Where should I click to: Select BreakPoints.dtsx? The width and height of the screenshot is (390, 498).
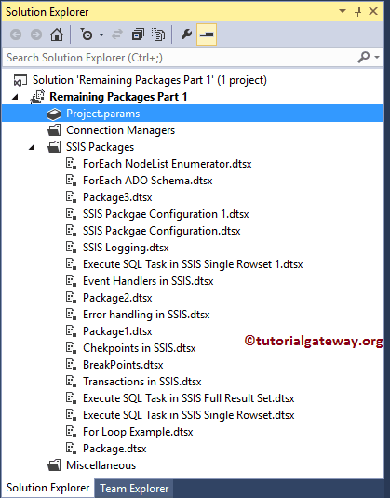pos(123,365)
